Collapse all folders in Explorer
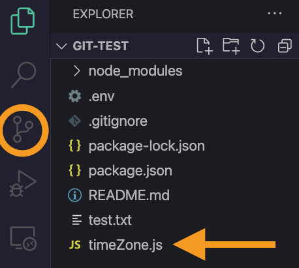The image size is (299, 268). tap(285, 46)
